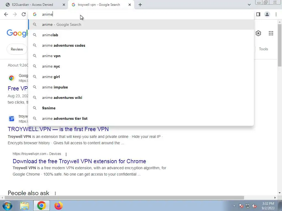Viewport: 282px width, 211px height.
Task: Click the Google logo
Action: point(17,33)
